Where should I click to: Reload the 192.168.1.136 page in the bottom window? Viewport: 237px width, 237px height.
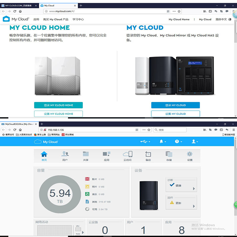[15, 130]
